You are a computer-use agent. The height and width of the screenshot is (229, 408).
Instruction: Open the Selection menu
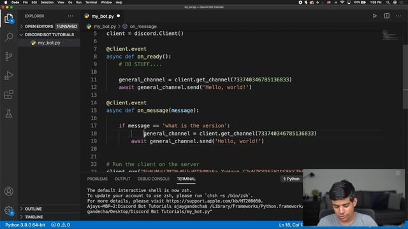click(47, 3)
